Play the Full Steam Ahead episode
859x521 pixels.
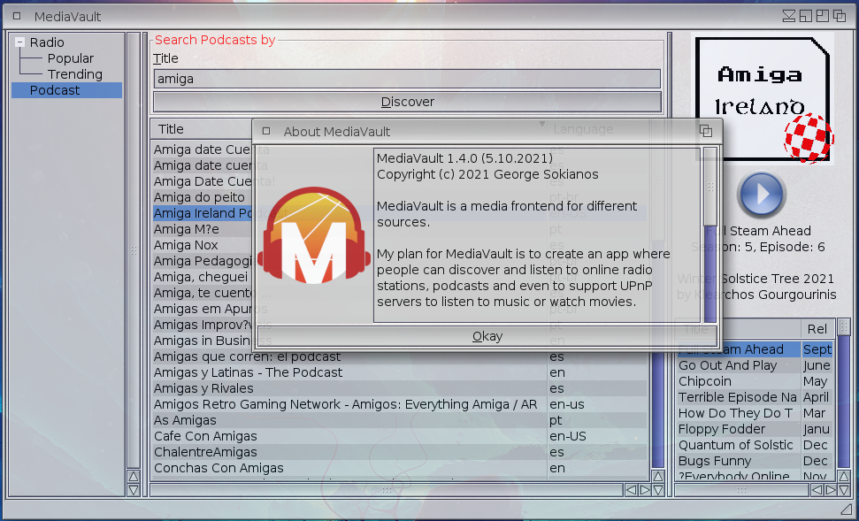[761, 195]
